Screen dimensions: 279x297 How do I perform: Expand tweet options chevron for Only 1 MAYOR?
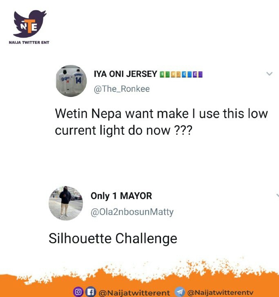pyautogui.click(x=278, y=195)
